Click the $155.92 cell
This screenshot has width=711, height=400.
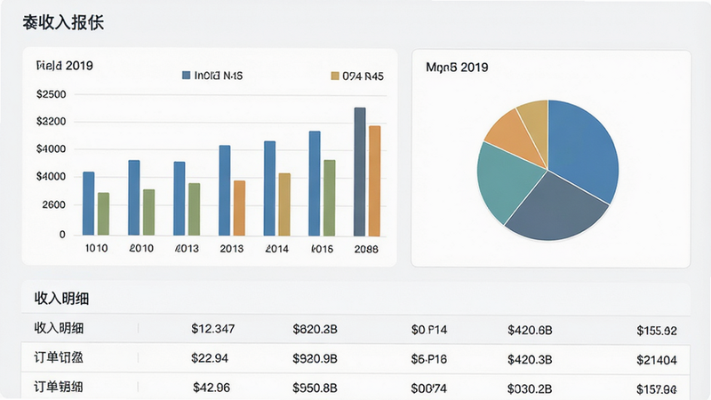[x=657, y=331]
